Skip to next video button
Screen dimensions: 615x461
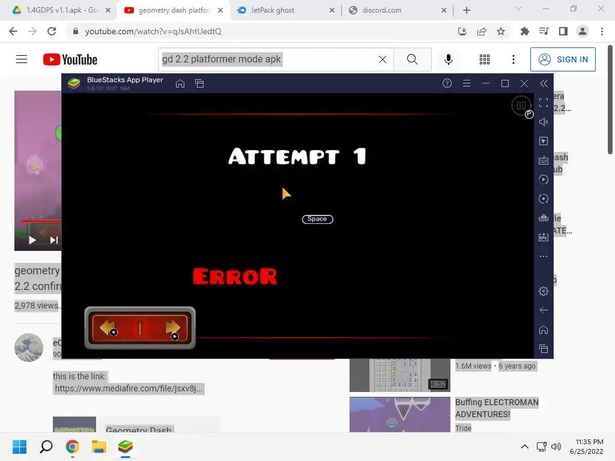53,240
